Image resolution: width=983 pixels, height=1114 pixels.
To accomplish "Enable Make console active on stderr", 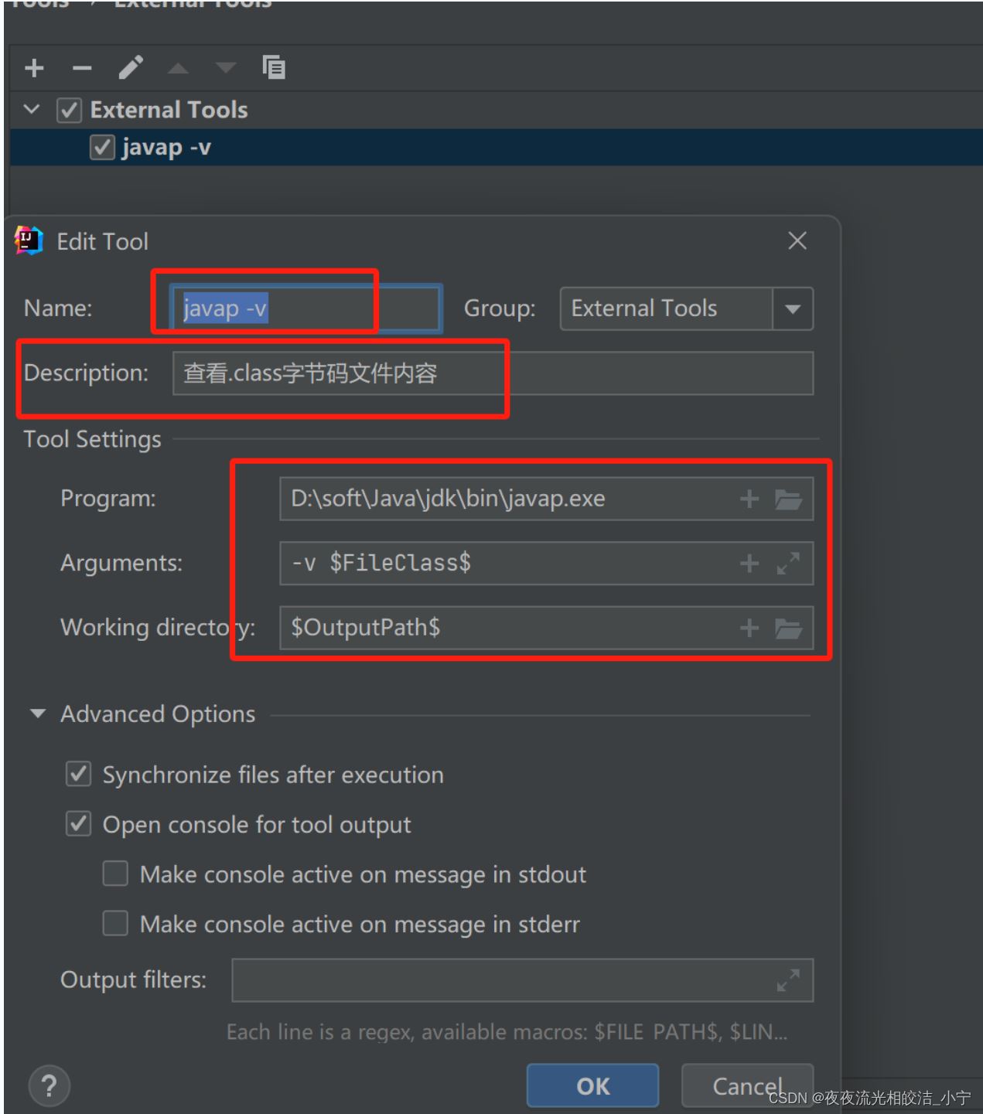I will tap(115, 923).
